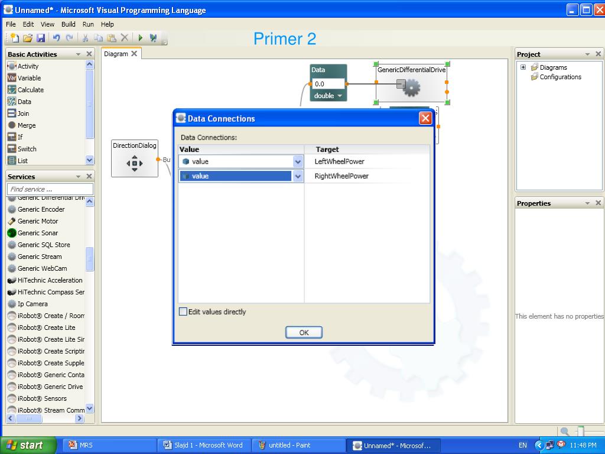605x454 pixels.
Task: Delete the selection with the X toolbar icon
Action: 124,38
